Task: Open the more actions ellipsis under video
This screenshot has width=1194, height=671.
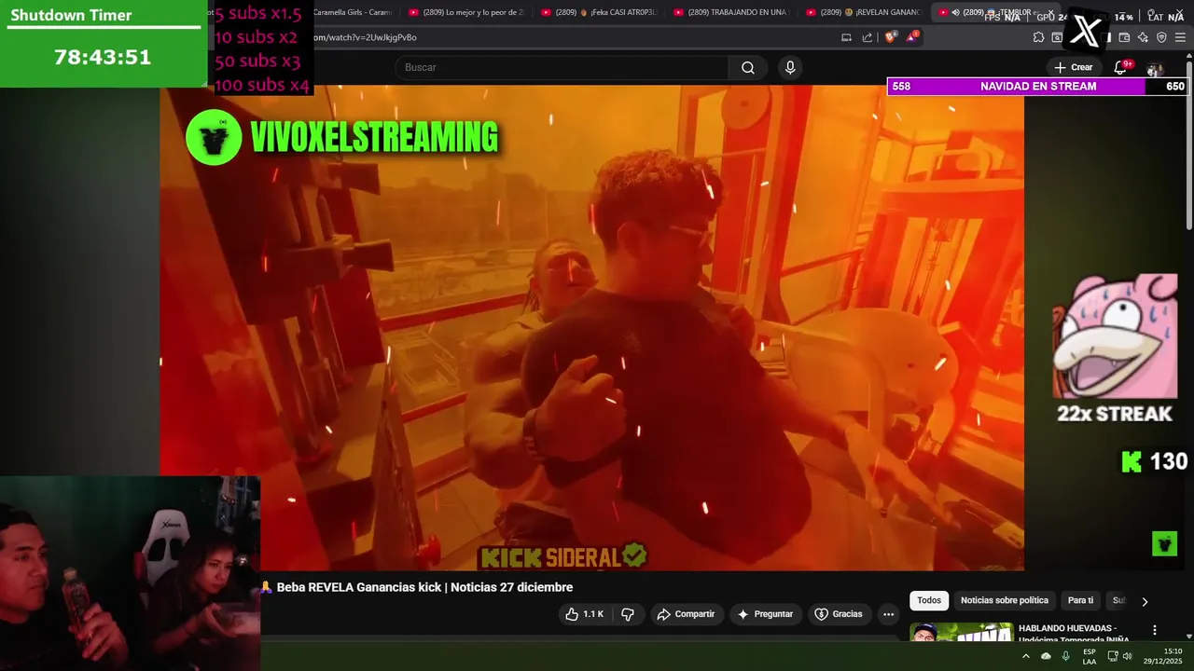Action: pyautogui.click(x=888, y=614)
